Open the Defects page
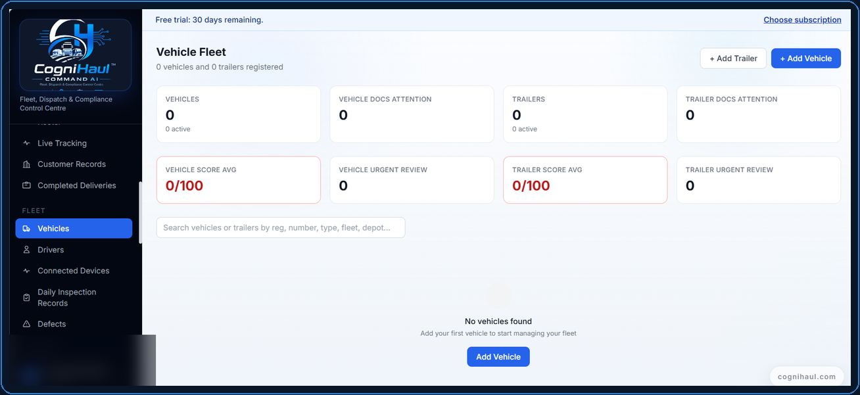 point(74,324)
